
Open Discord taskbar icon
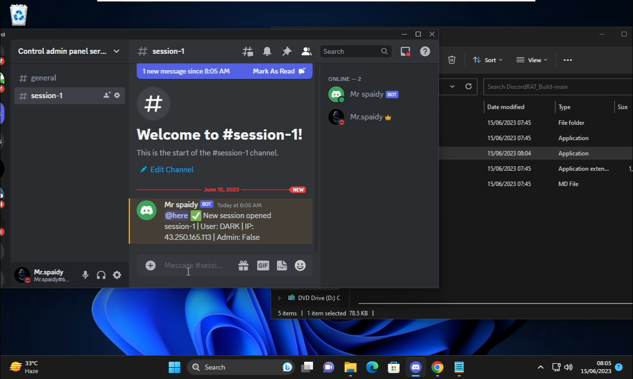click(415, 367)
